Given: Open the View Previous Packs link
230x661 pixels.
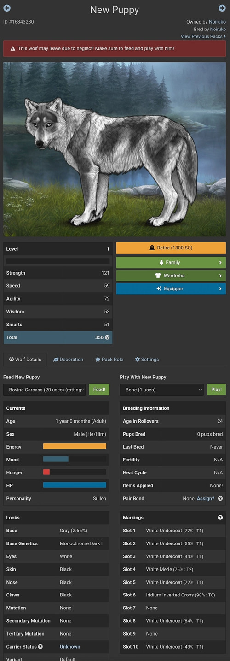Looking at the screenshot, I should 203,36.
